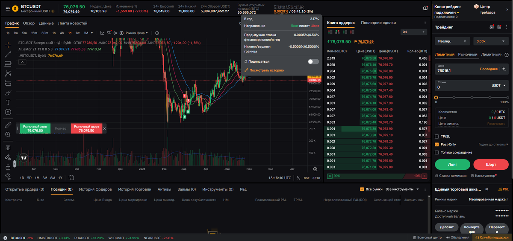Viewport: 513px width, 241px height.
Task: Open the Изолир. margin mode dropdown
Action: (x=453, y=41)
